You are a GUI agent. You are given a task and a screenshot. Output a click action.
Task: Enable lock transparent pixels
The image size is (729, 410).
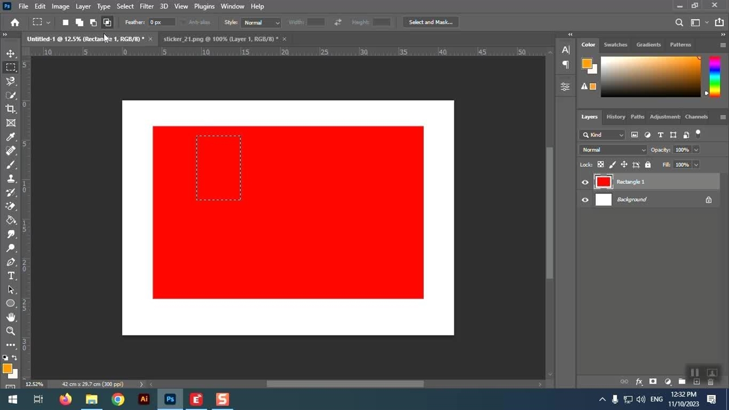point(600,165)
